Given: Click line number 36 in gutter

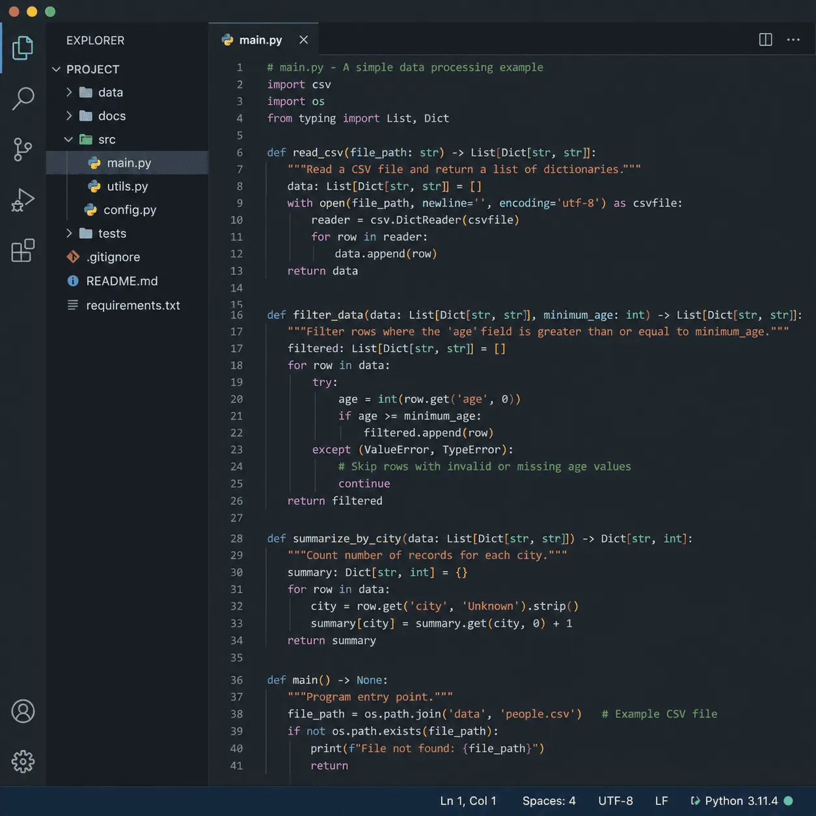Looking at the screenshot, I should (236, 680).
